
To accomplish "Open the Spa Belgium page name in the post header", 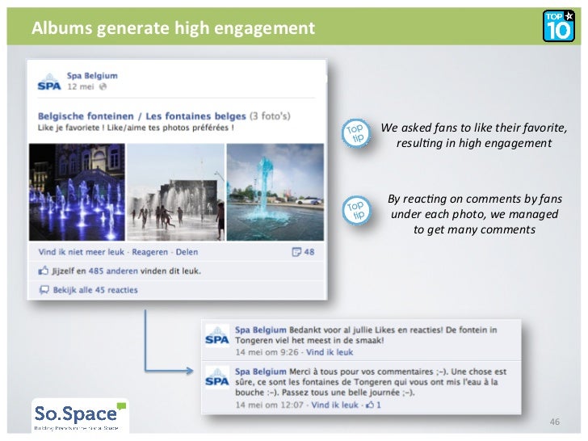I will tap(92, 76).
